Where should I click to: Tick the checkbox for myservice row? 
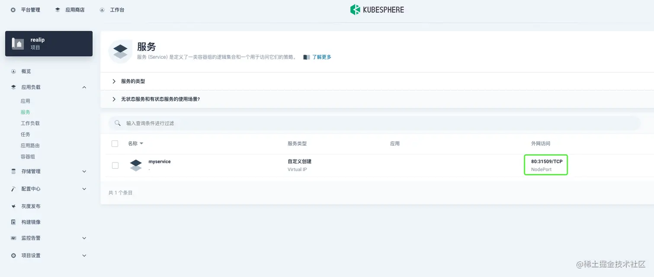coord(115,165)
